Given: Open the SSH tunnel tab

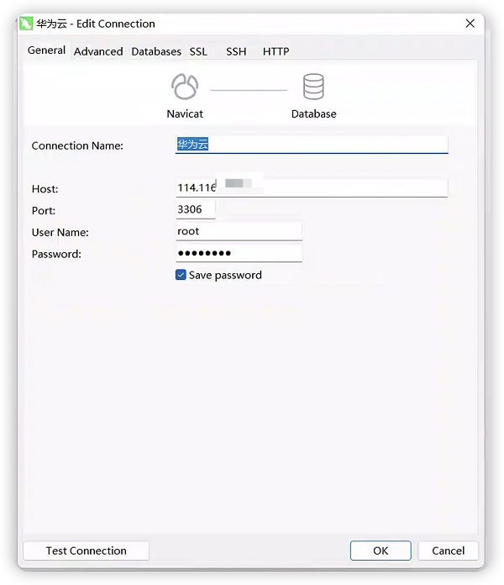Looking at the screenshot, I should click(236, 51).
